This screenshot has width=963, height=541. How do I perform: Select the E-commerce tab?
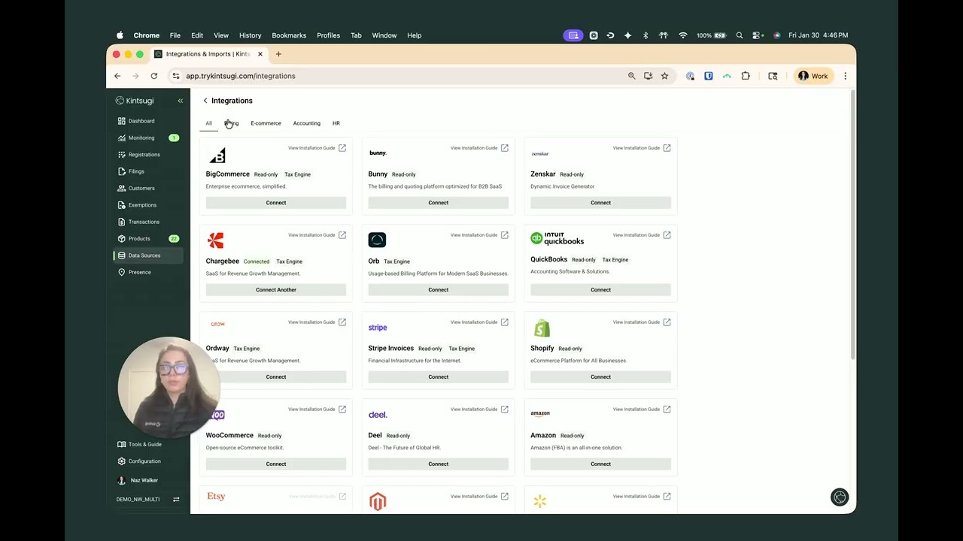(266, 123)
